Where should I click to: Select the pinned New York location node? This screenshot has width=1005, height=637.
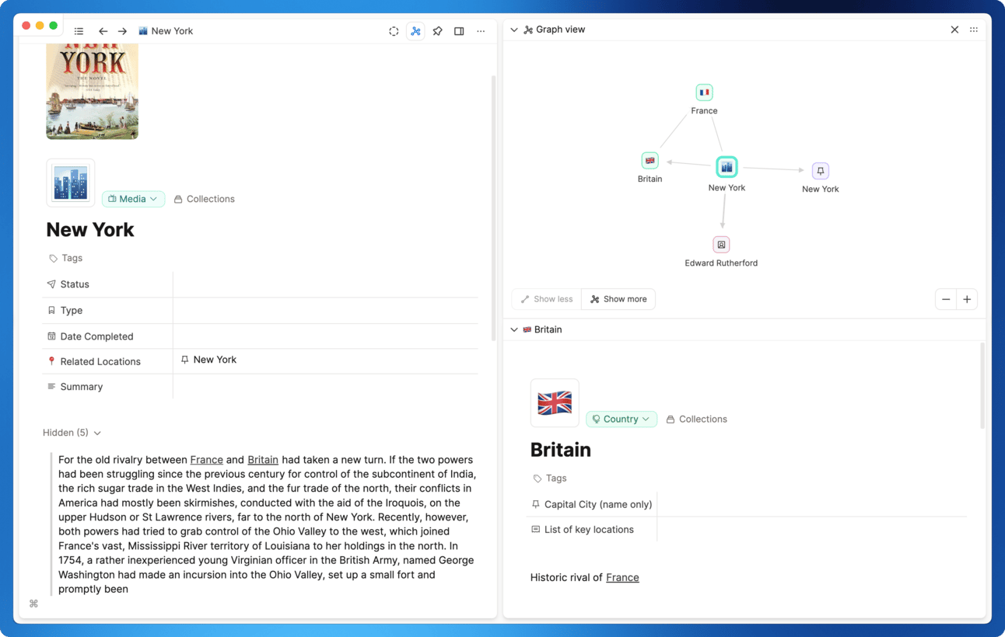821,171
